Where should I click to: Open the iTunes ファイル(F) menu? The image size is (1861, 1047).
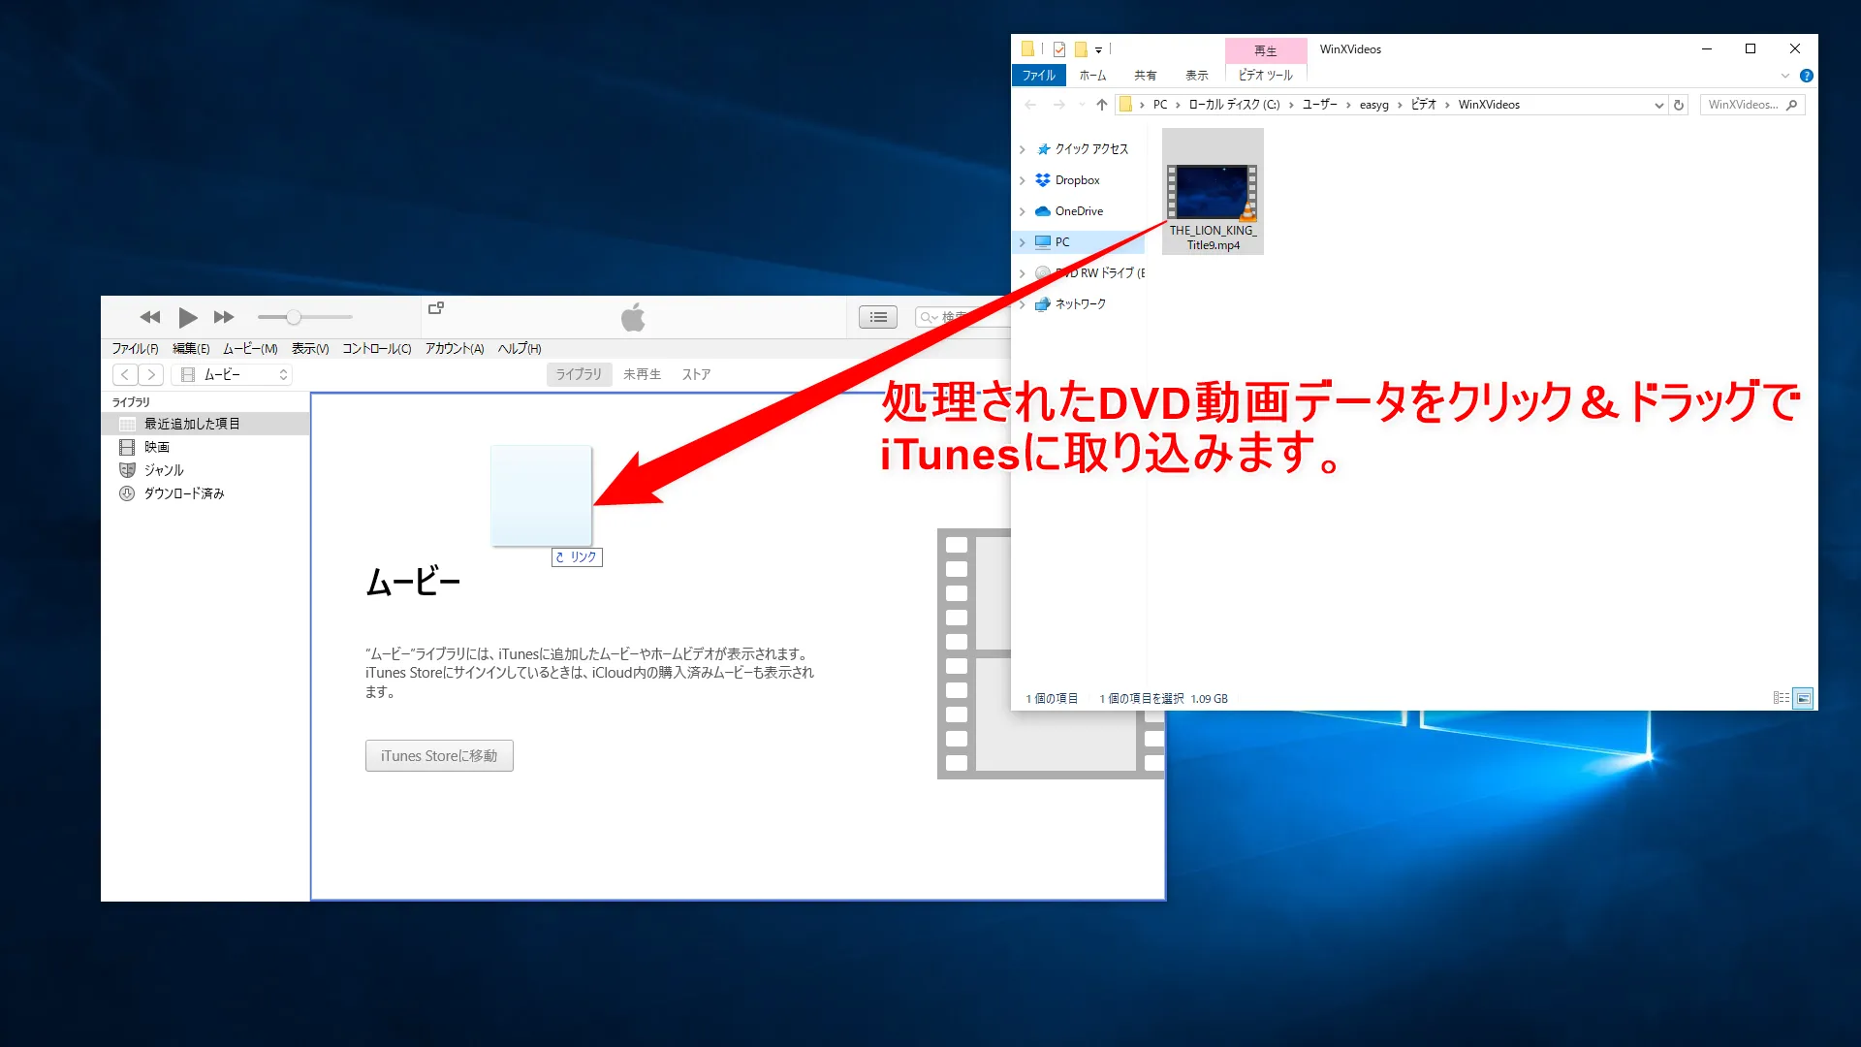[135, 349]
